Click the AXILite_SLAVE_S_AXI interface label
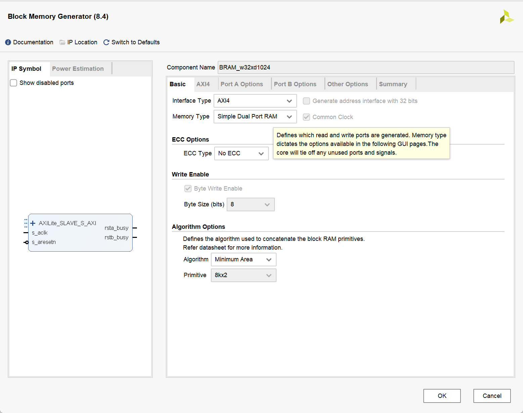Image resolution: width=523 pixels, height=413 pixels. click(x=67, y=223)
